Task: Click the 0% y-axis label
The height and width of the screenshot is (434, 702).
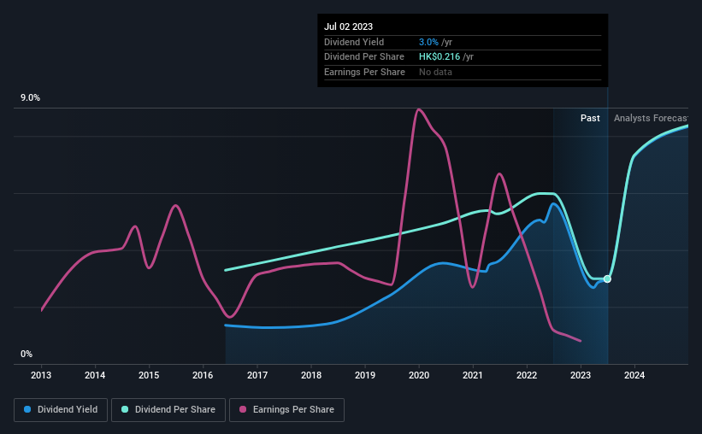Action: [27, 354]
